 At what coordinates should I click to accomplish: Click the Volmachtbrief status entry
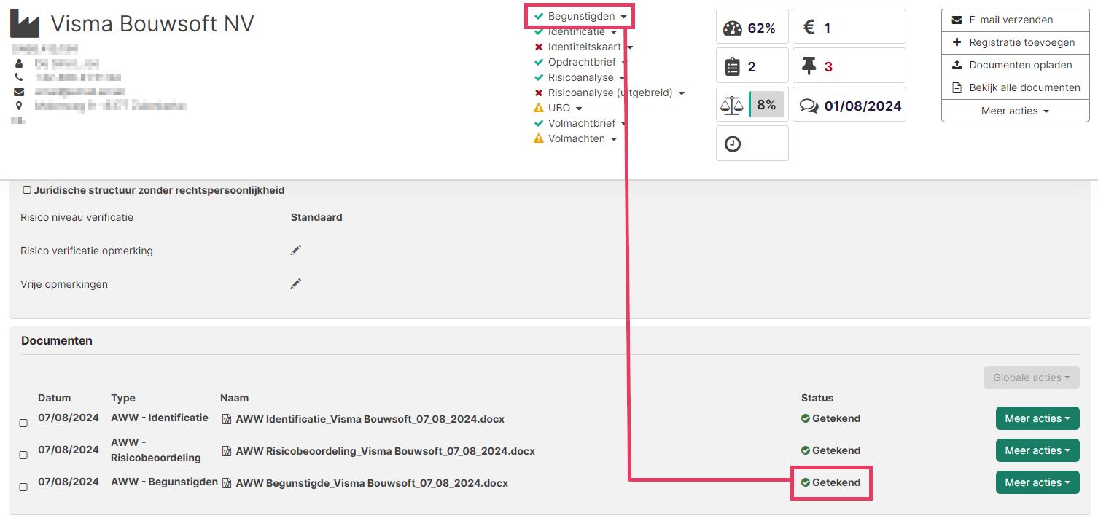point(581,123)
